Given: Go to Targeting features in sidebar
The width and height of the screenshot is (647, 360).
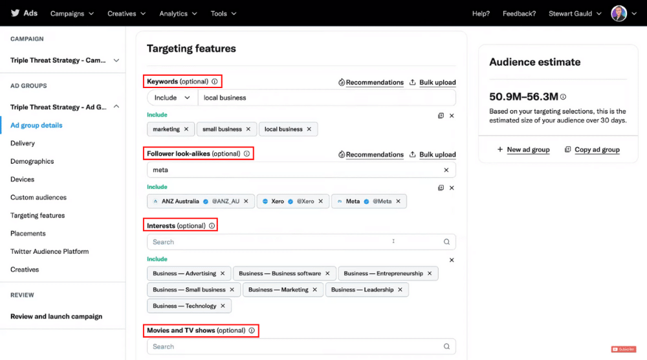Looking at the screenshot, I should (x=38, y=216).
